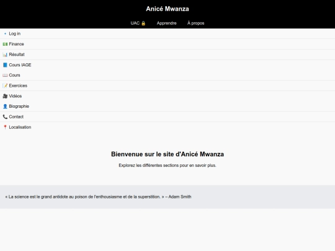Go to the Finance page
The image size is (335, 251).
[17, 44]
